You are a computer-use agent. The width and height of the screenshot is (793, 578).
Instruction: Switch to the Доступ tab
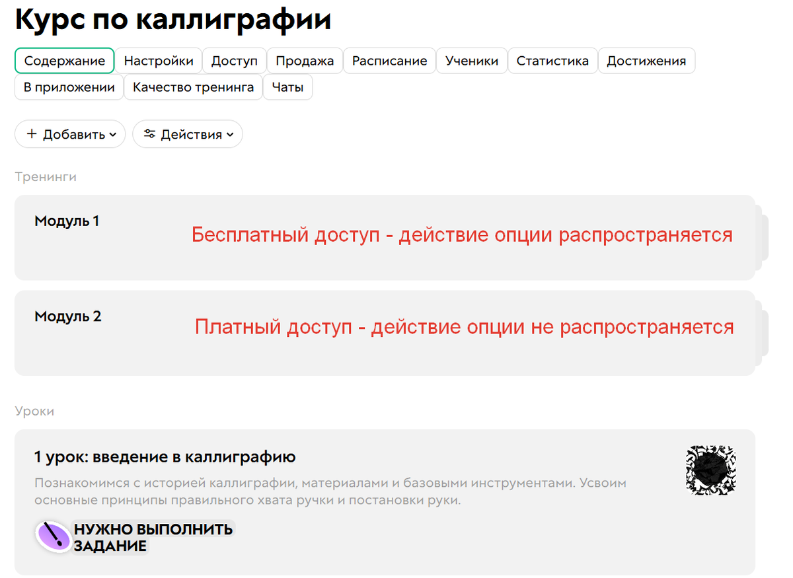point(235,60)
